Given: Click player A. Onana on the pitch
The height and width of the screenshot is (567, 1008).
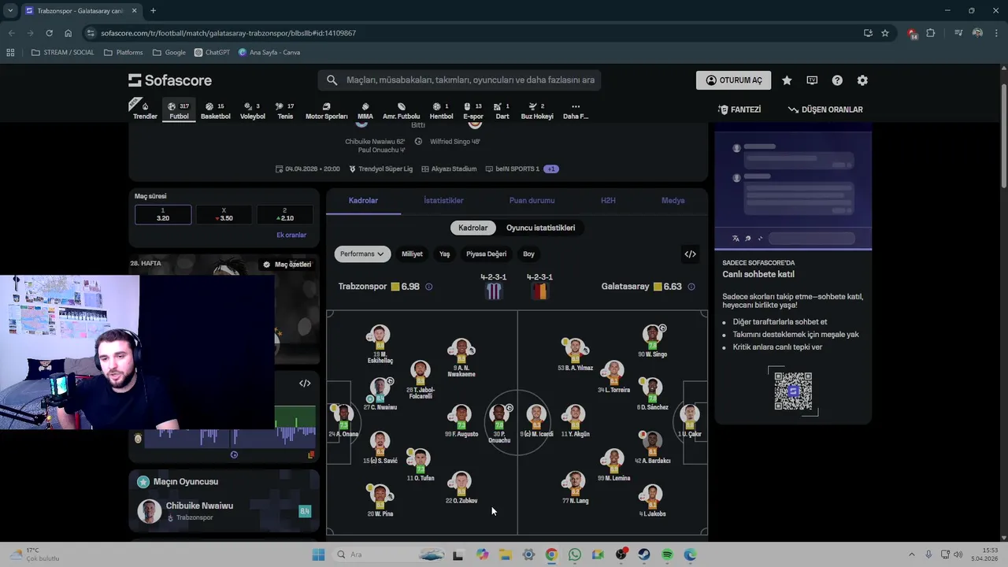Looking at the screenshot, I should 343,421.
